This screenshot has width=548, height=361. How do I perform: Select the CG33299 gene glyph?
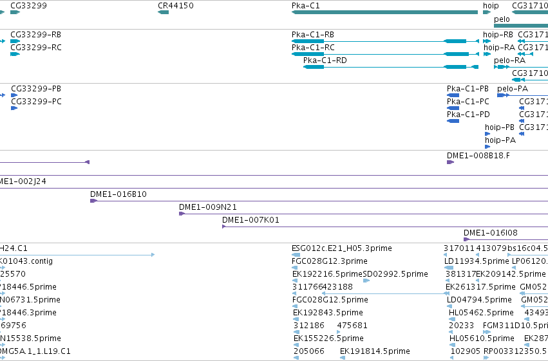pyautogui.click(x=15, y=12)
